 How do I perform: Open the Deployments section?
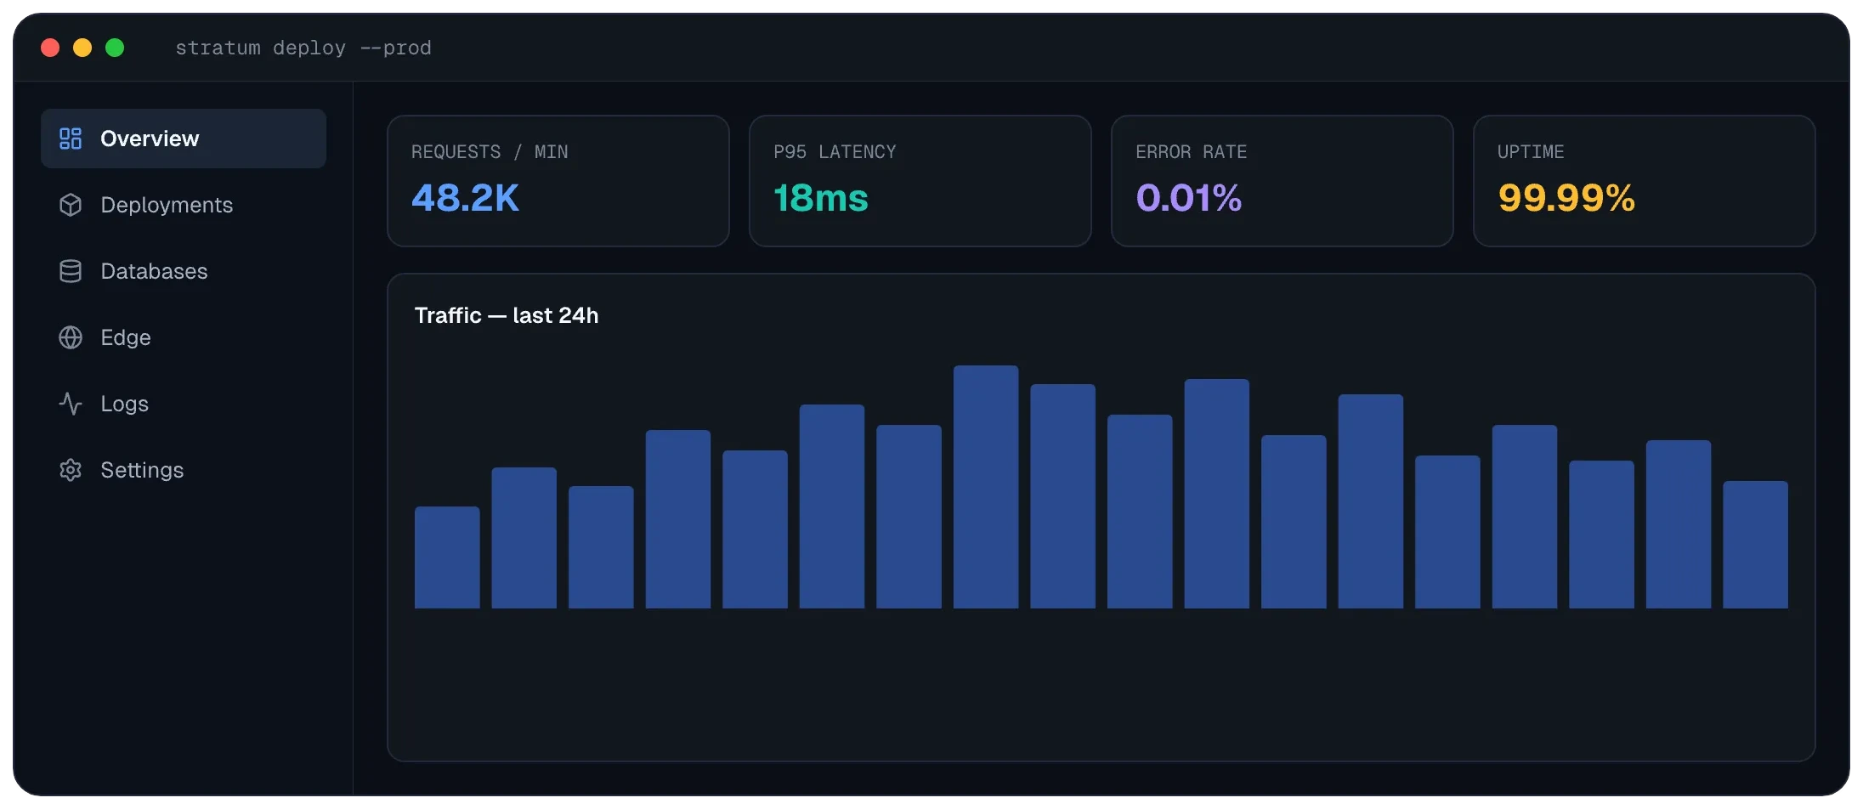tap(184, 205)
